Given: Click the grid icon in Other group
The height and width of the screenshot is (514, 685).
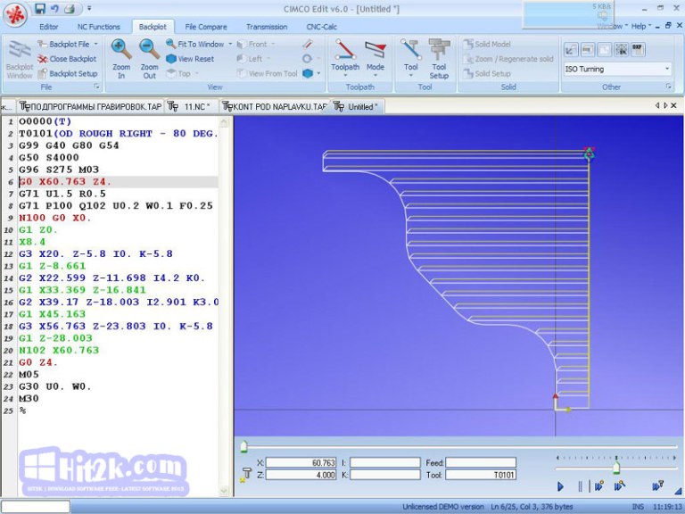Looking at the screenshot, I should pyautogui.click(x=621, y=50).
